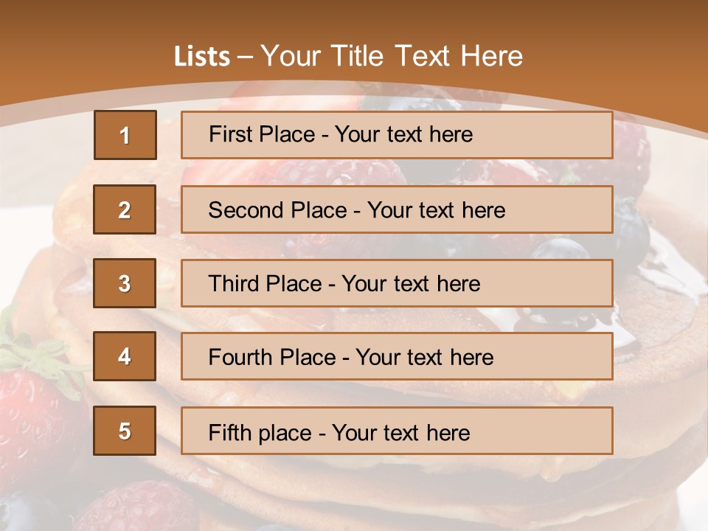
Task: Select the Second Place text bar
Action: 397,209
